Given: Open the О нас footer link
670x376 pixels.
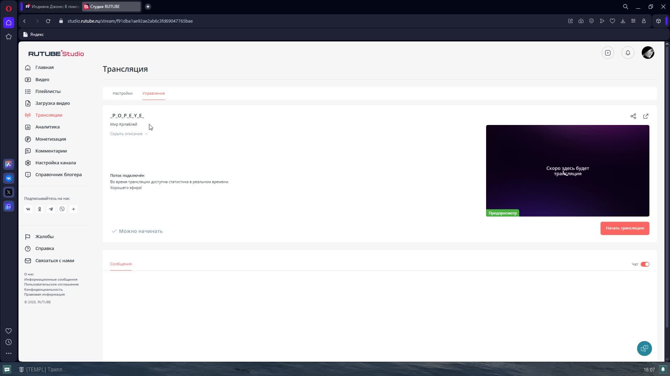Looking at the screenshot, I should (x=29, y=274).
